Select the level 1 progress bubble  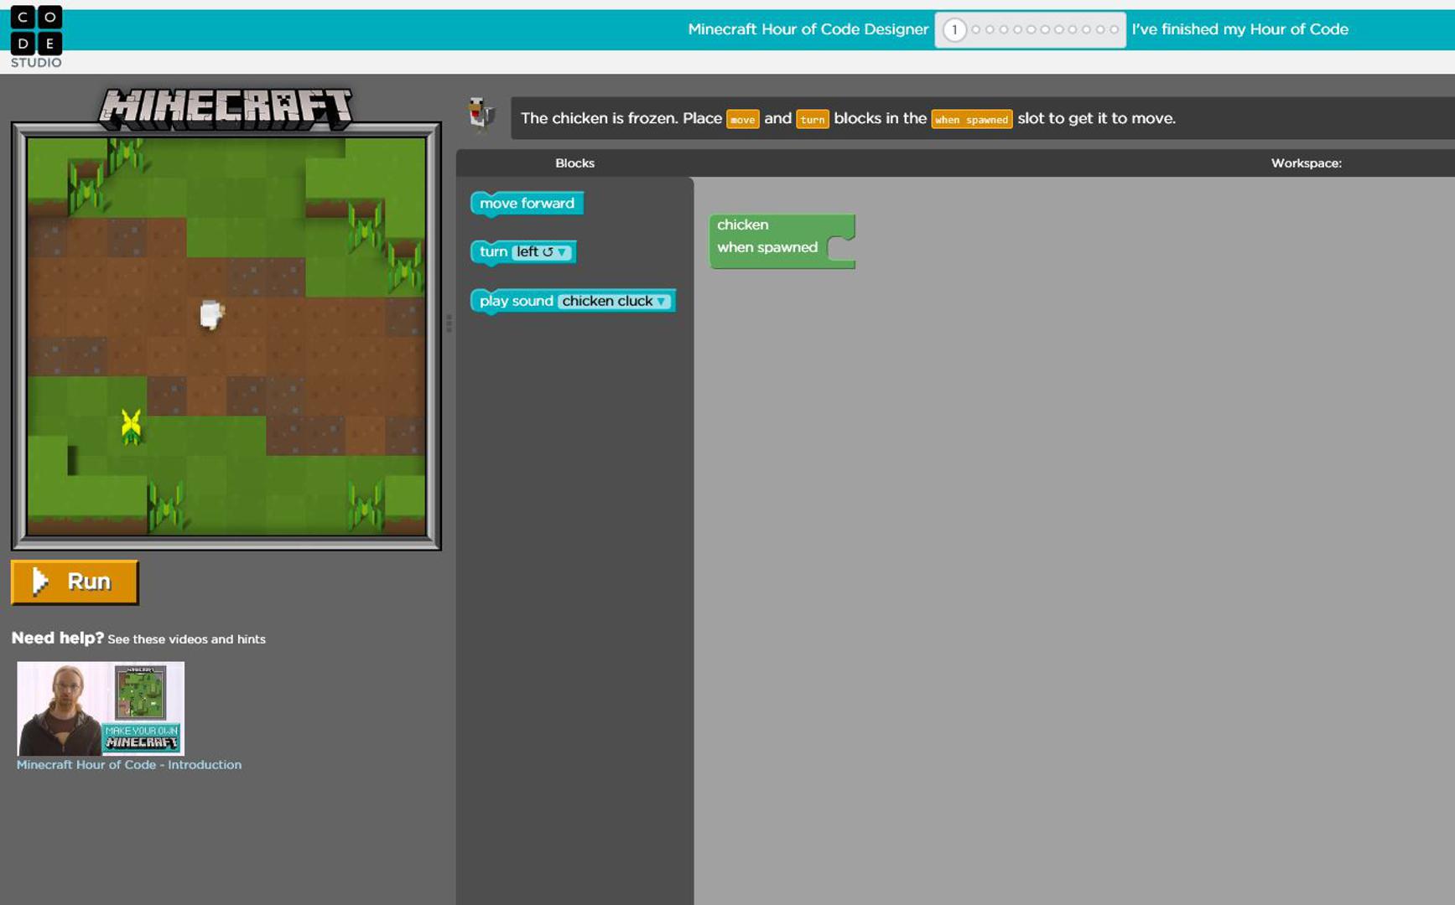coord(954,30)
